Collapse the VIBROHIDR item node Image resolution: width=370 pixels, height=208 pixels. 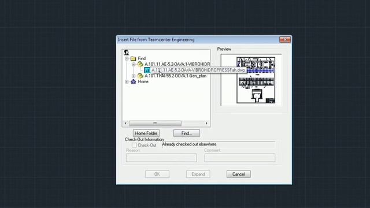pyautogui.click(x=134, y=64)
